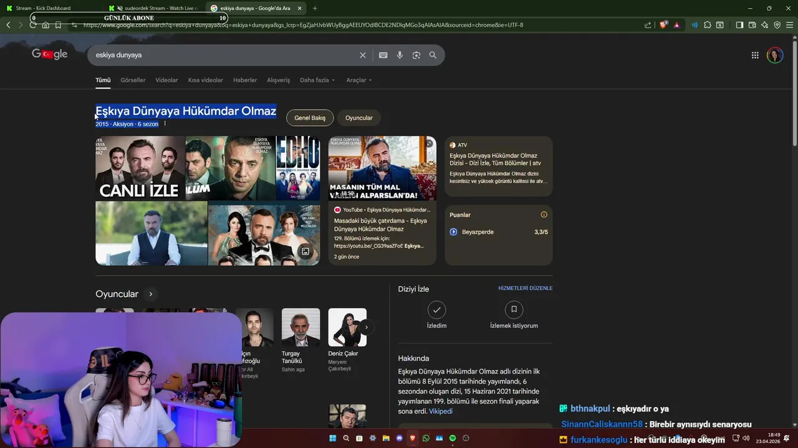This screenshot has width=798, height=448.
Task: Open the Eşkıya Dünyaya Hükümdar Olmaz title
Action: tap(186, 111)
